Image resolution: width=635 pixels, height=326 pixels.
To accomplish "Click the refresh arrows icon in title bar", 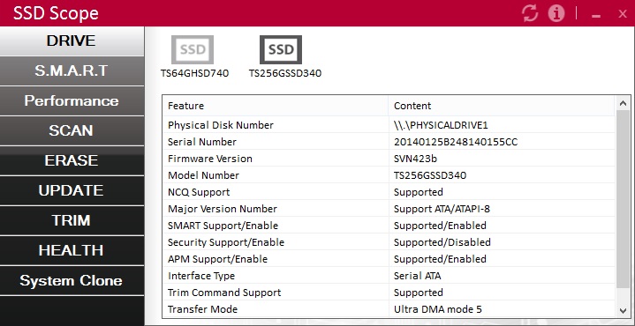I will coord(530,13).
